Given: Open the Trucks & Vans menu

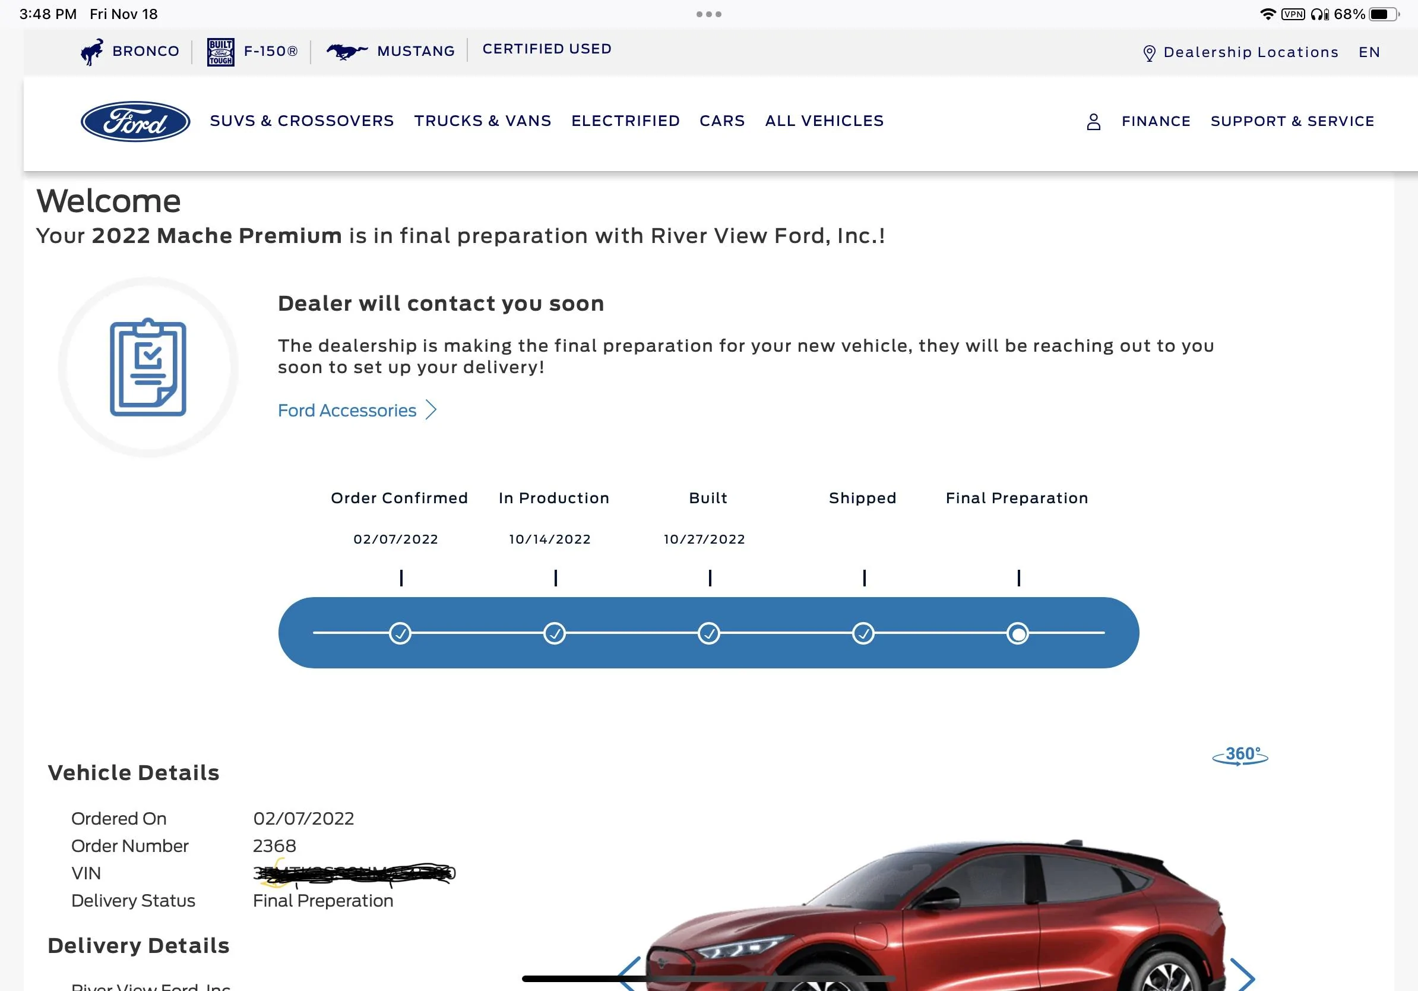Looking at the screenshot, I should point(482,121).
